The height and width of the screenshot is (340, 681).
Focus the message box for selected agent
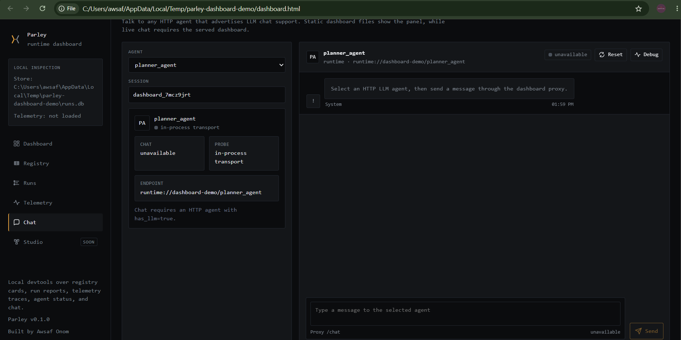click(x=465, y=314)
